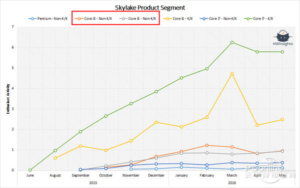Click the Skylake Product Segment chart title
300x188 pixels.
pyautogui.click(x=150, y=7)
